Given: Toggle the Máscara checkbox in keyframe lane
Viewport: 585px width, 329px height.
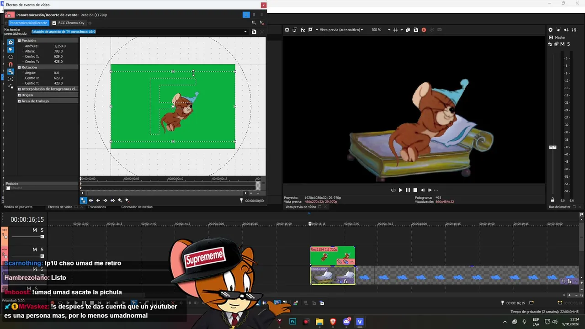Looking at the screenshot, I should coord(8,188).
